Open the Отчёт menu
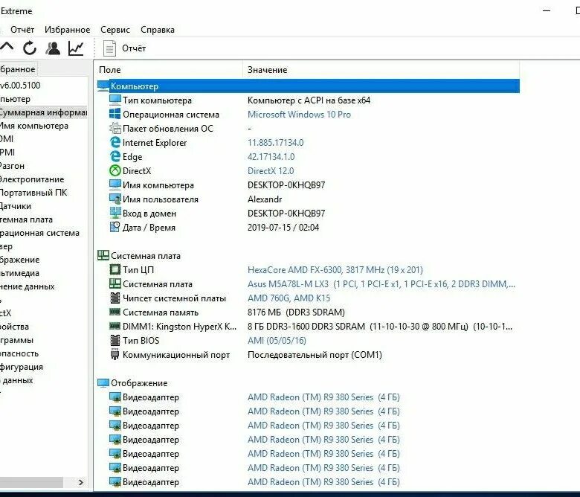Screen dimensions: 580x497 click(22, 30)
